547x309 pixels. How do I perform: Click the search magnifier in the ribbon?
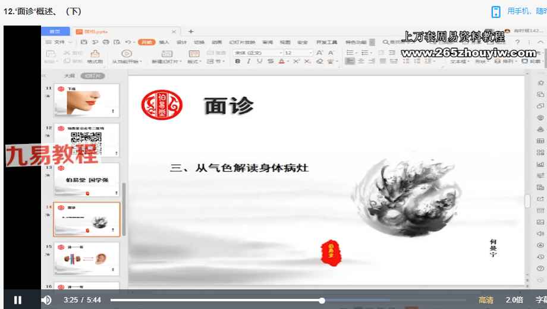click(x=385, y=42)
